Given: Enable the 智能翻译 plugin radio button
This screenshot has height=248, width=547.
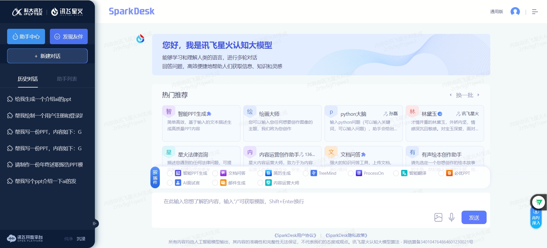Looking at the screenshot, I should (396, 173).
